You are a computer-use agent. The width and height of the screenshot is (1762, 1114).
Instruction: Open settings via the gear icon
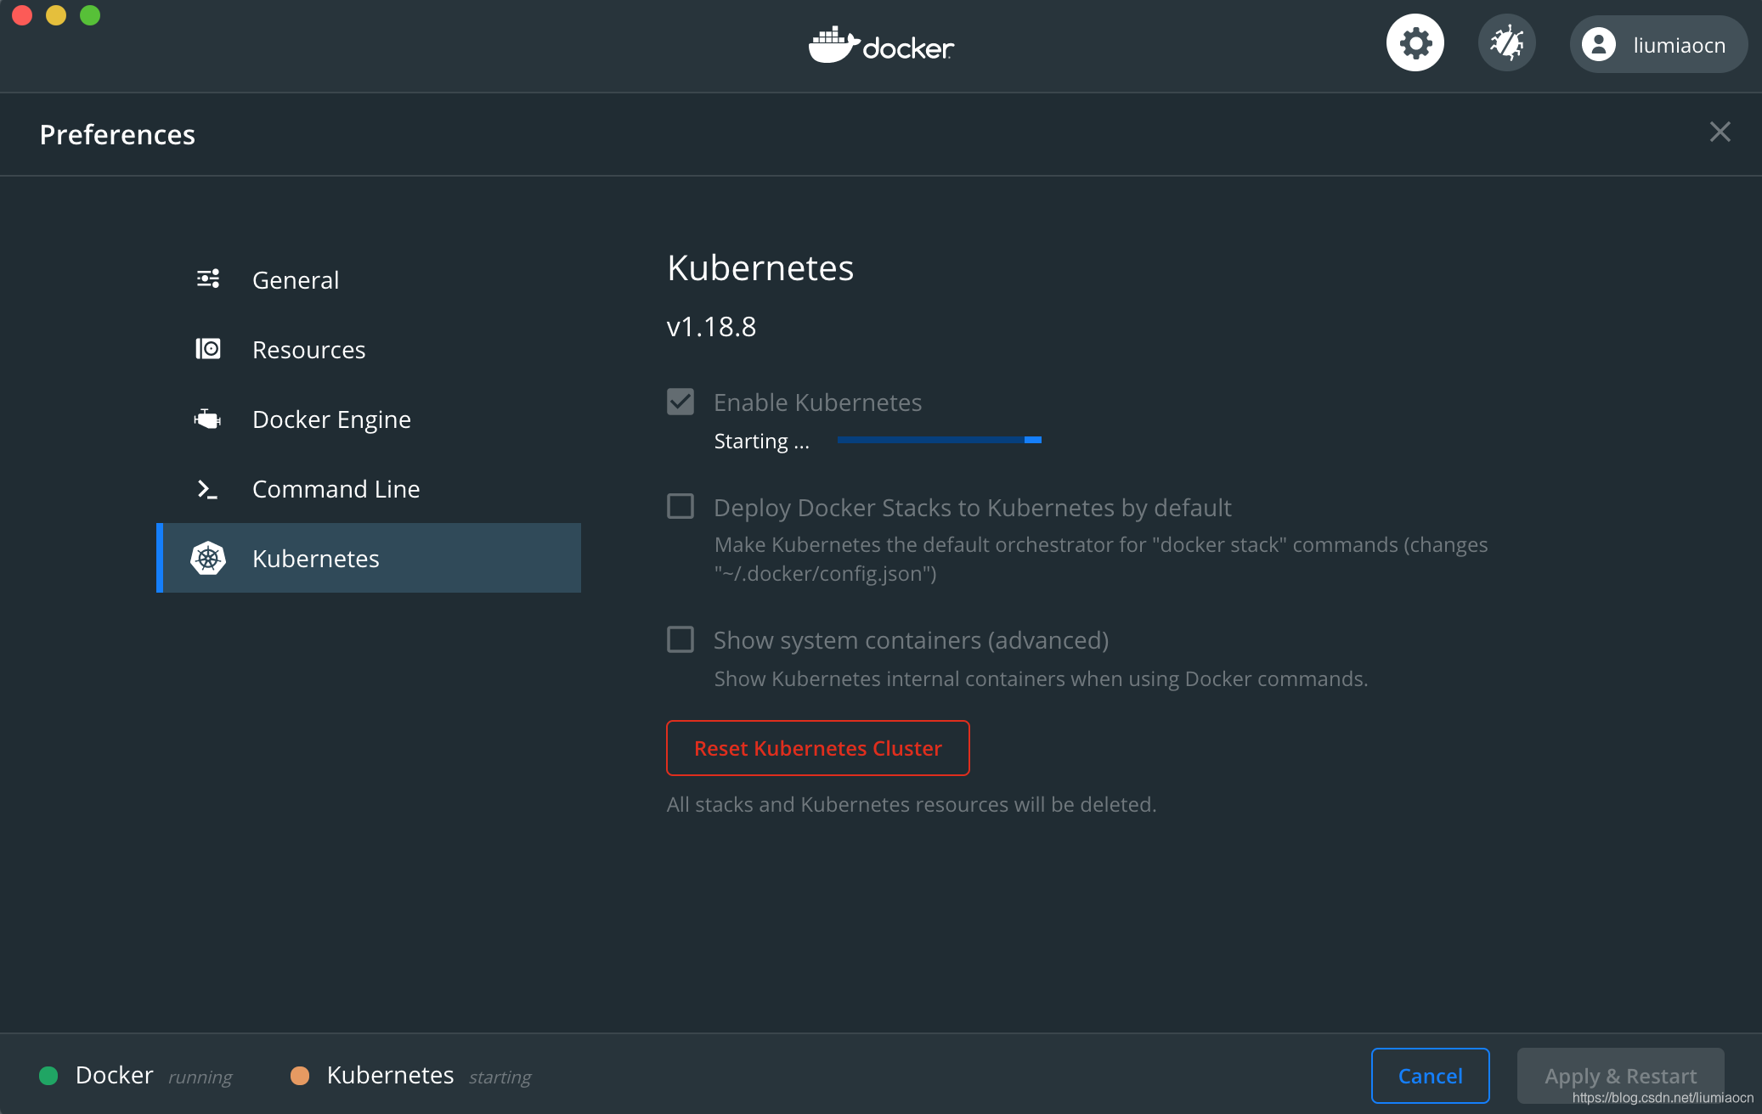click(x=1415, y=43)
